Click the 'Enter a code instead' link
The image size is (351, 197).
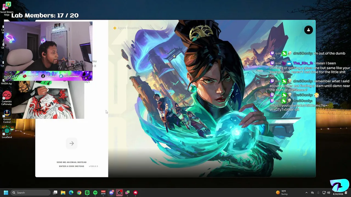tap(72, 166)
